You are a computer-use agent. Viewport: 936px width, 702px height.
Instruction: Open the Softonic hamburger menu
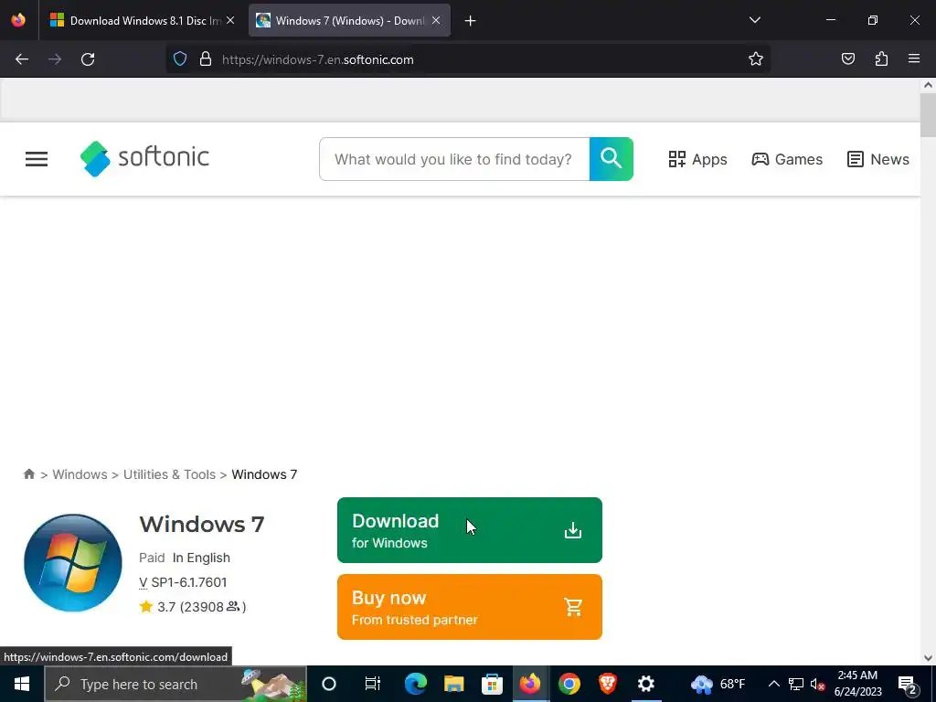point(37,159)
